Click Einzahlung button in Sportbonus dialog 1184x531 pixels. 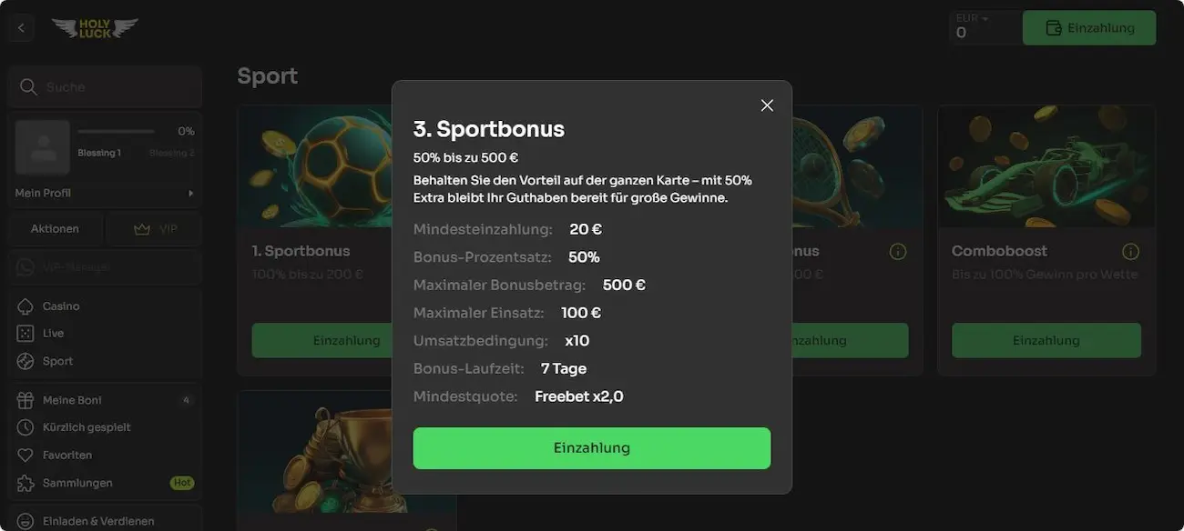[x=591, y=447]
